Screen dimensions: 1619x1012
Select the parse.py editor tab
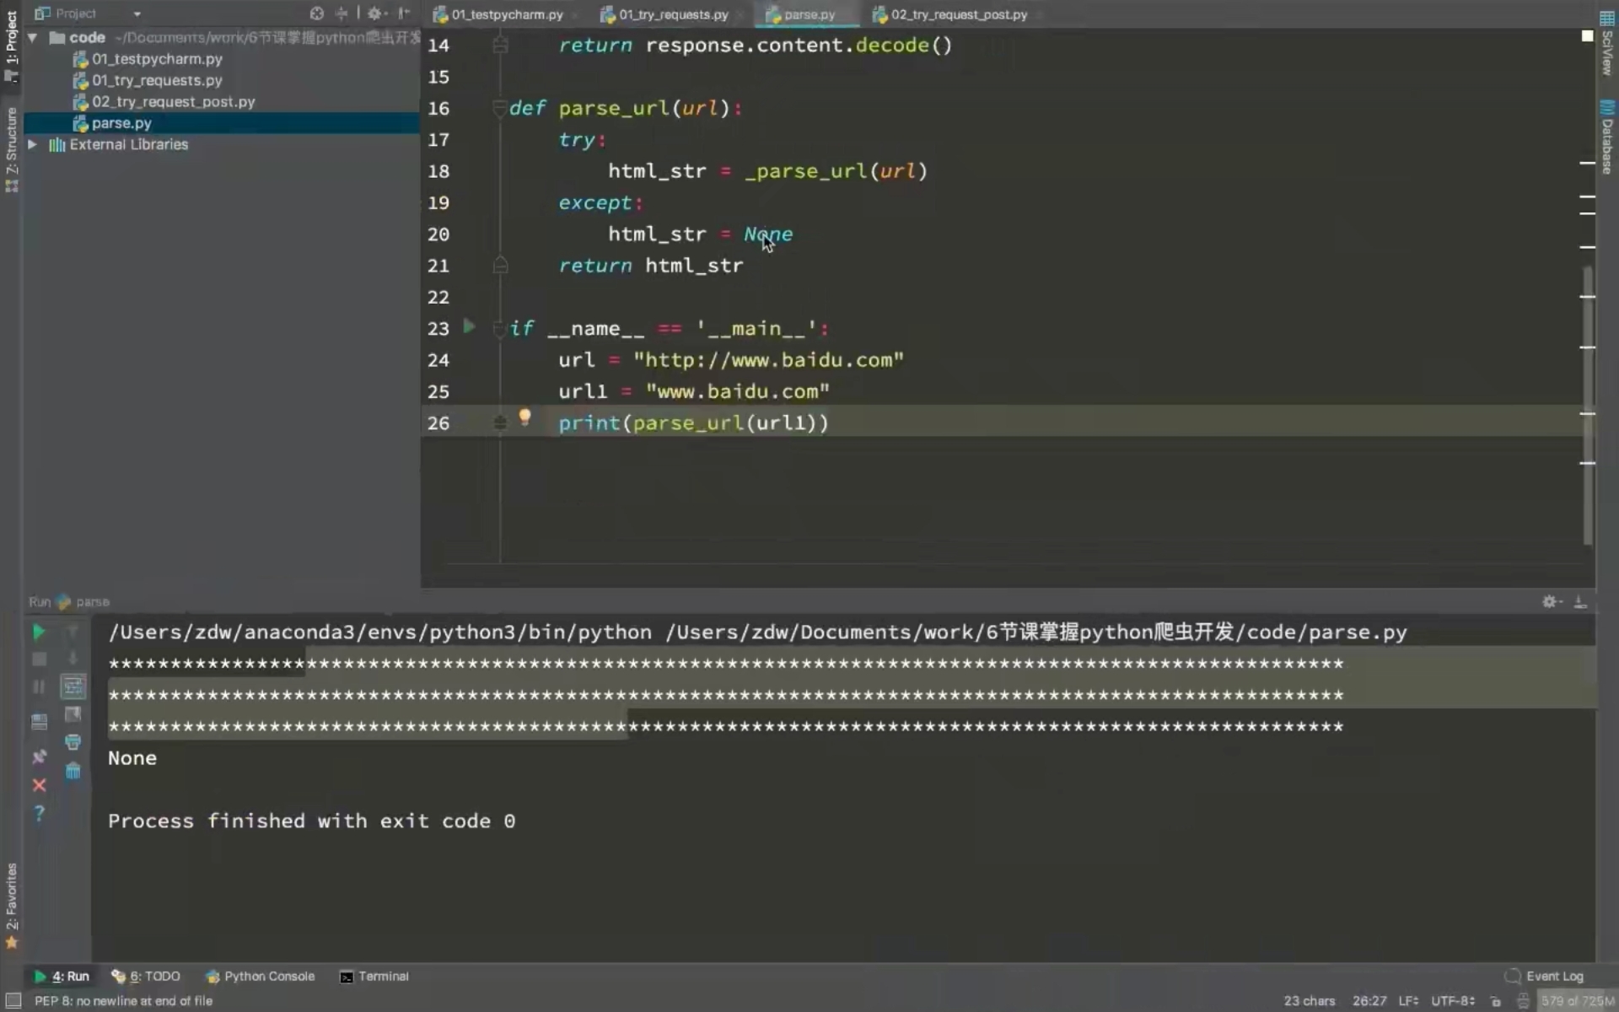pyautogui.click(x=808, y=14)
